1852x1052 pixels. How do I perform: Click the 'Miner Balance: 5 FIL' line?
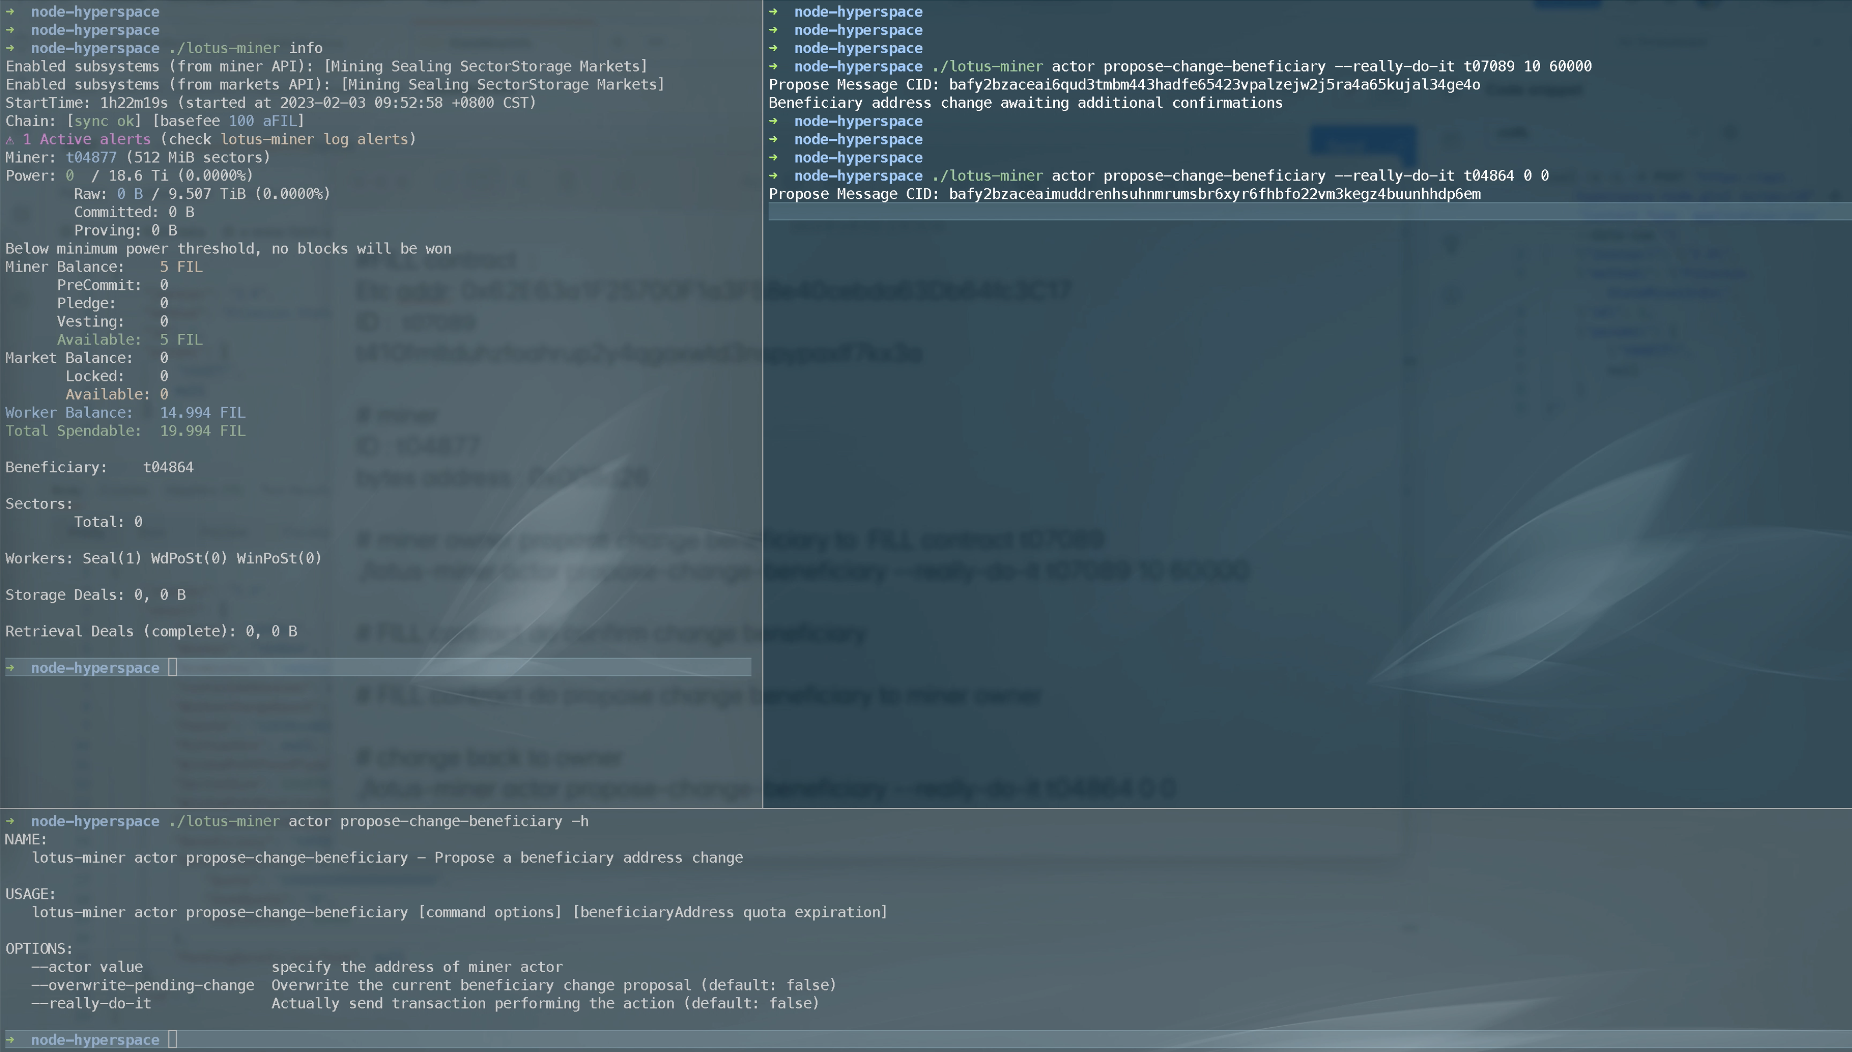[x=104, y=267]
